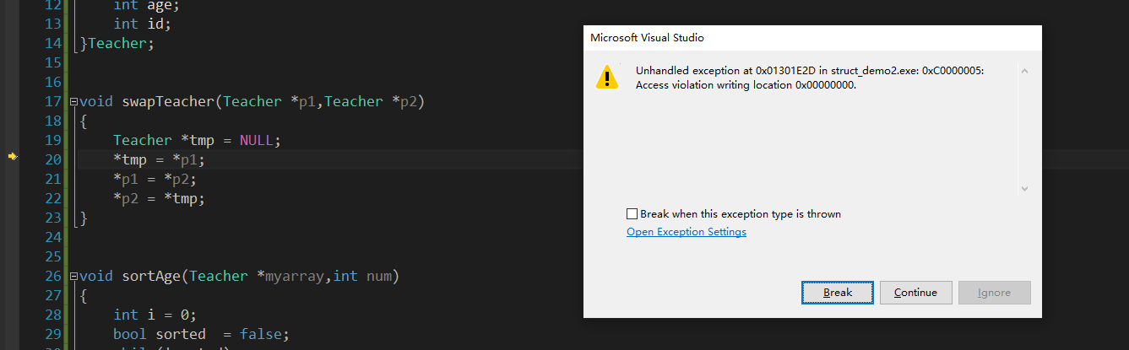
Task: Click the exception message scroll-up arrow
Action: click(1025, 71)
